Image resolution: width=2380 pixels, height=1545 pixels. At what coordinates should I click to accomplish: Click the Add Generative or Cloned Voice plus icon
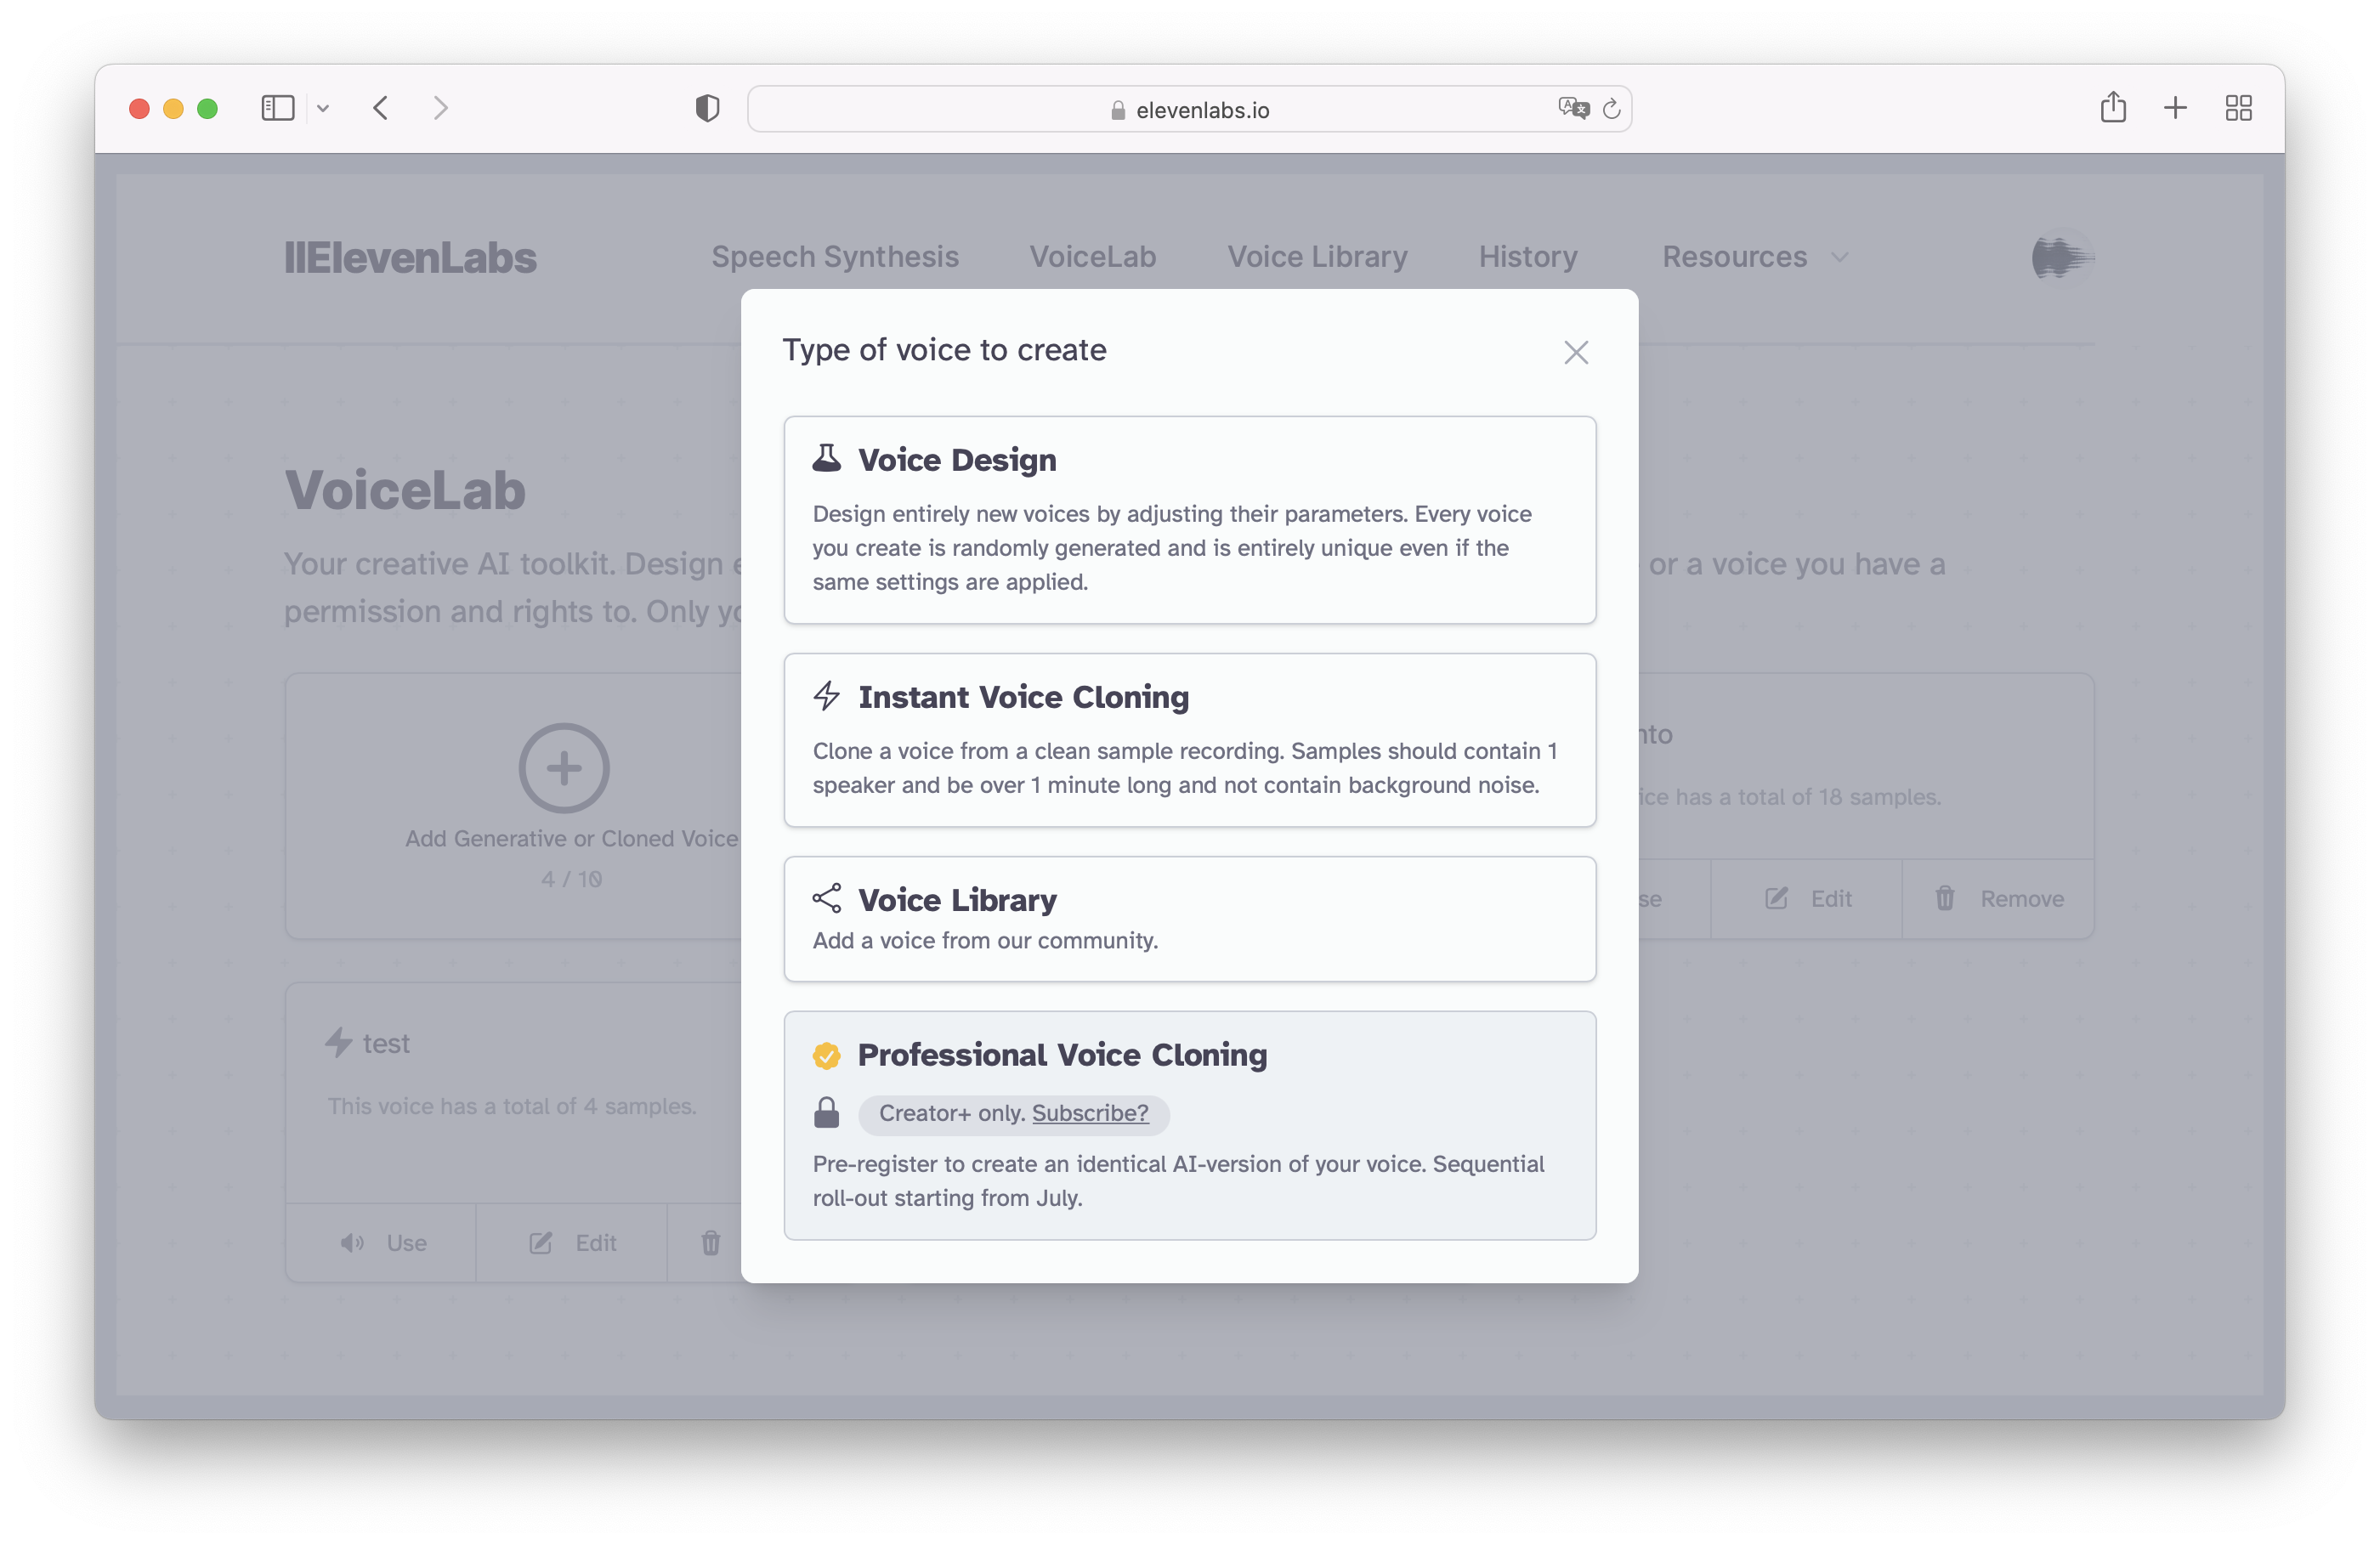pyautogui.click(x=564, y=768)
